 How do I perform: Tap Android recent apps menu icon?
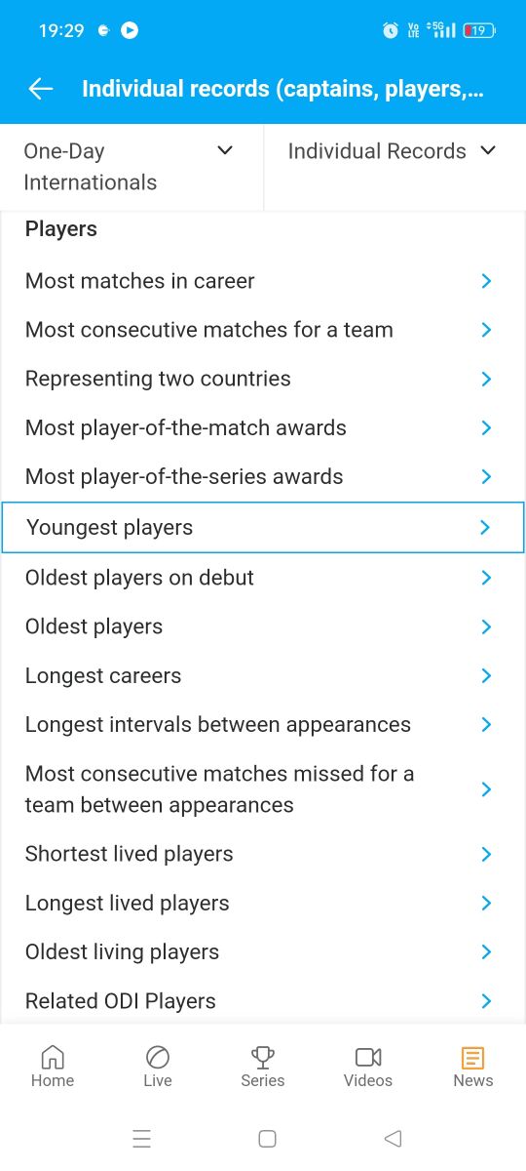141,1139
